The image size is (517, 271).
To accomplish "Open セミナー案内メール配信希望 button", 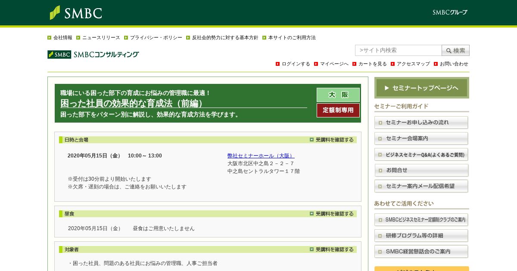I will pyautogui.click(x=421, y=186).
